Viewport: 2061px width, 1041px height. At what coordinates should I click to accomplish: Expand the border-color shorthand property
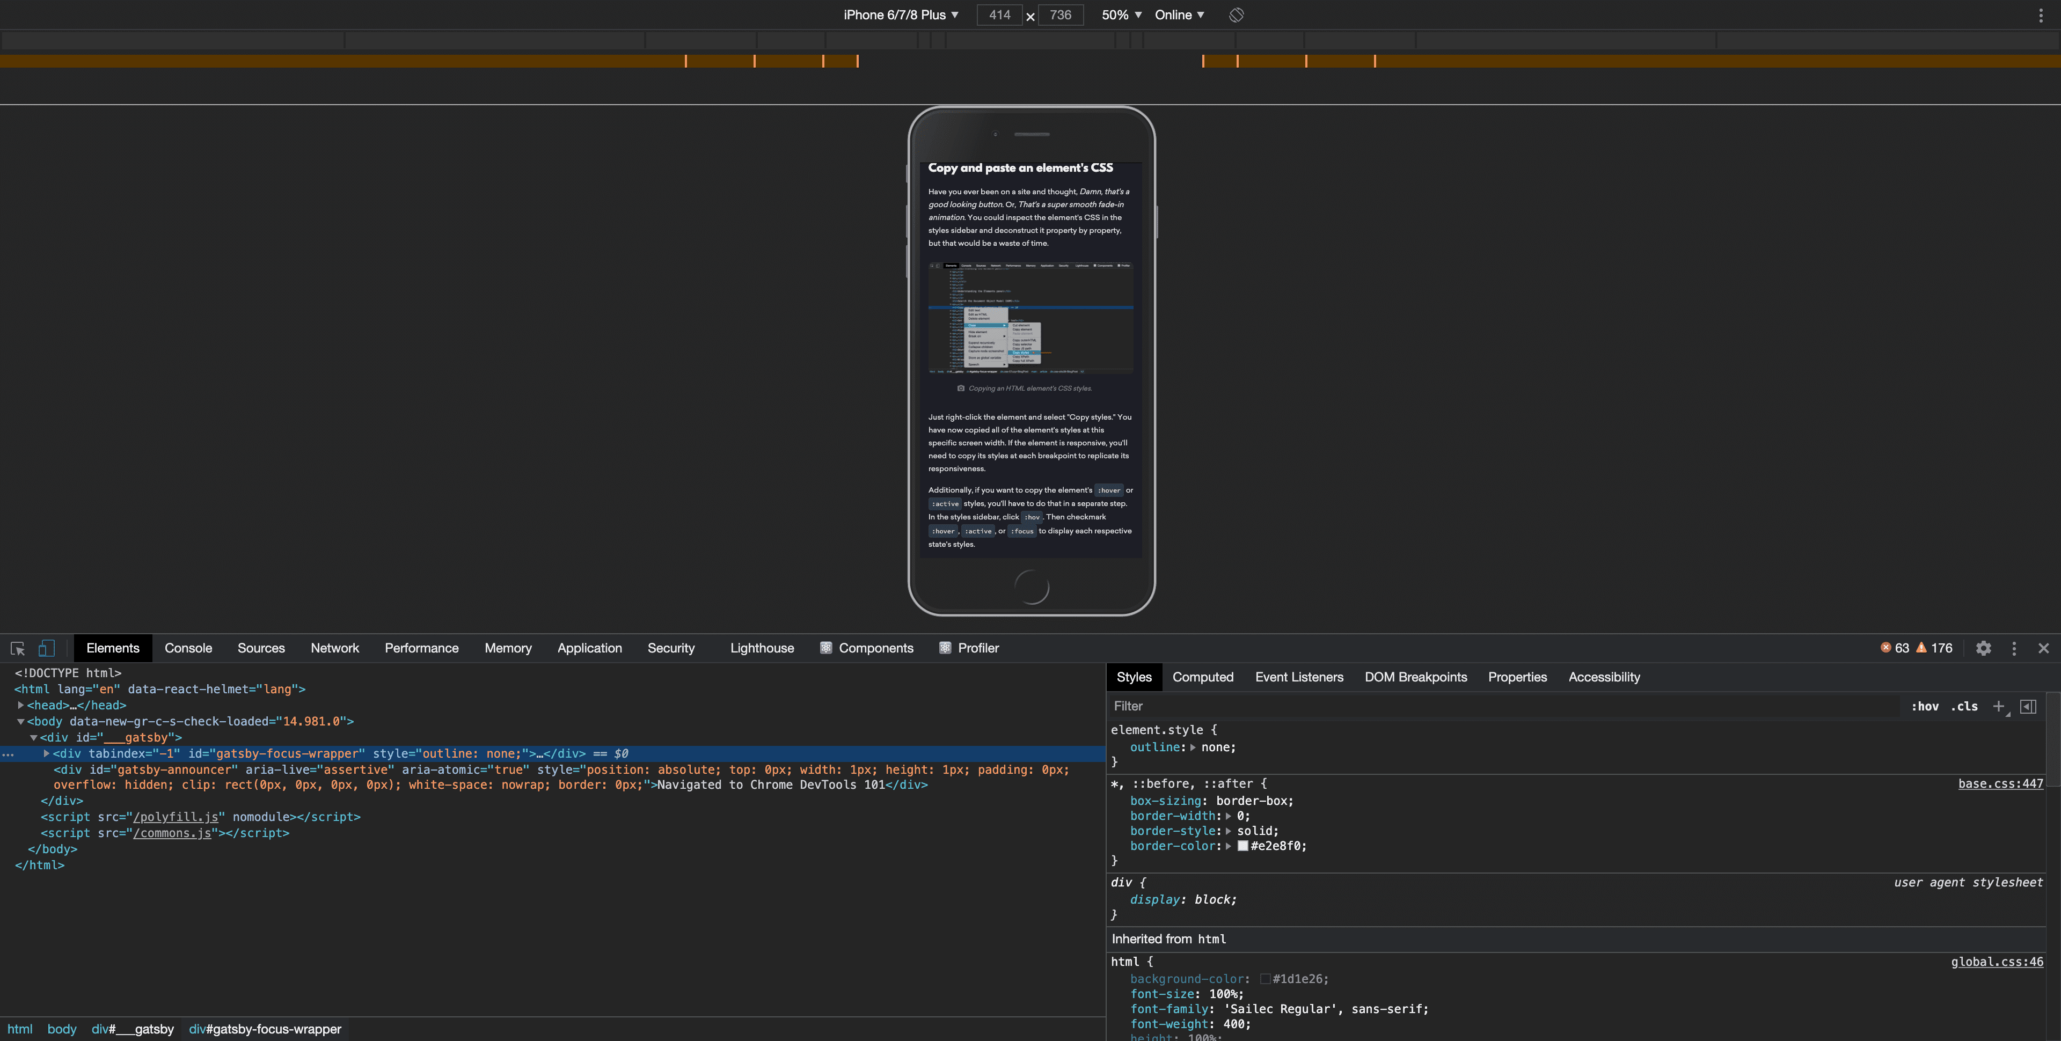point(1228,847)
